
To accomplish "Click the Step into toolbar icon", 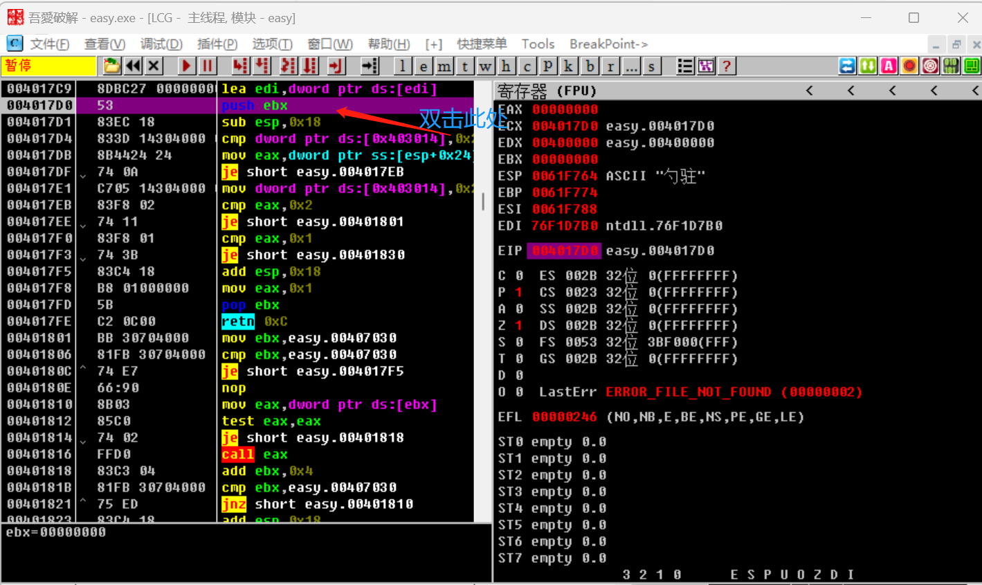I will tap(240, 66).
